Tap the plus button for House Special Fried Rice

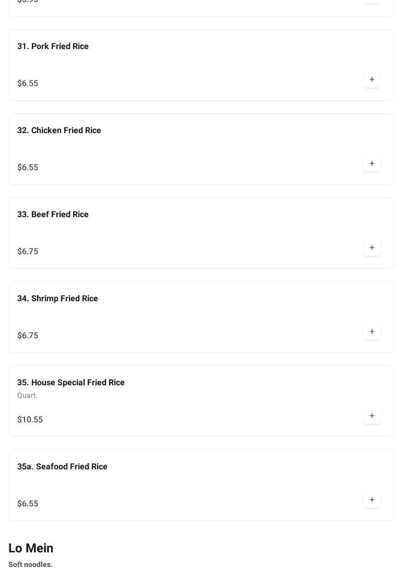click(372, 416)
